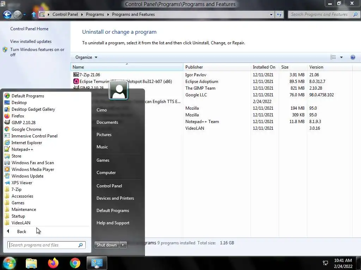Focus the Search programs and files box
This screenshot has height=270, width=361.
[x=46, y=245]
